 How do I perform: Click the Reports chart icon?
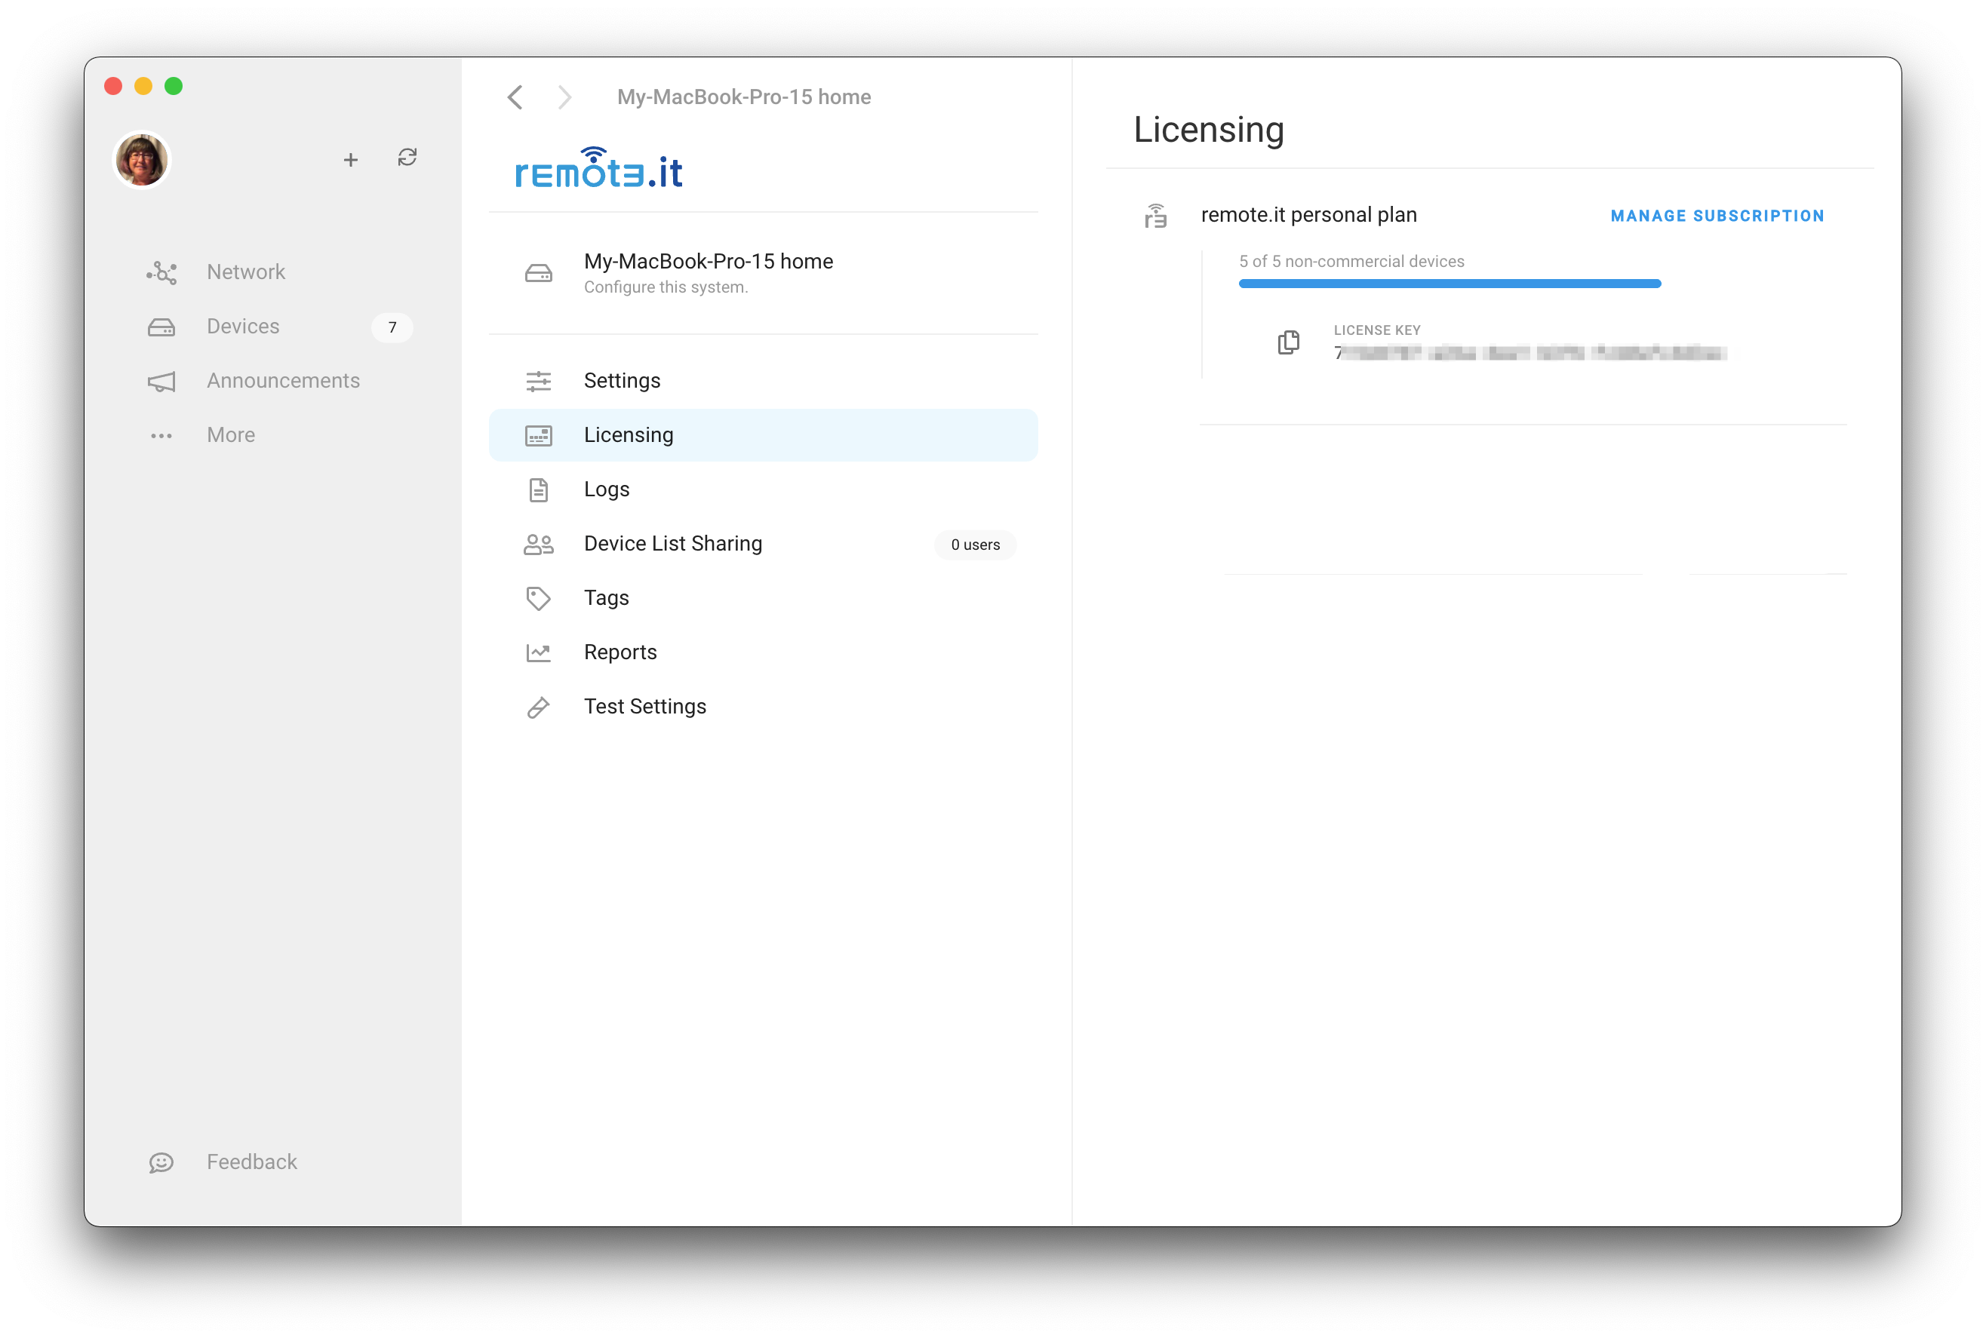(x=538, y=653)
